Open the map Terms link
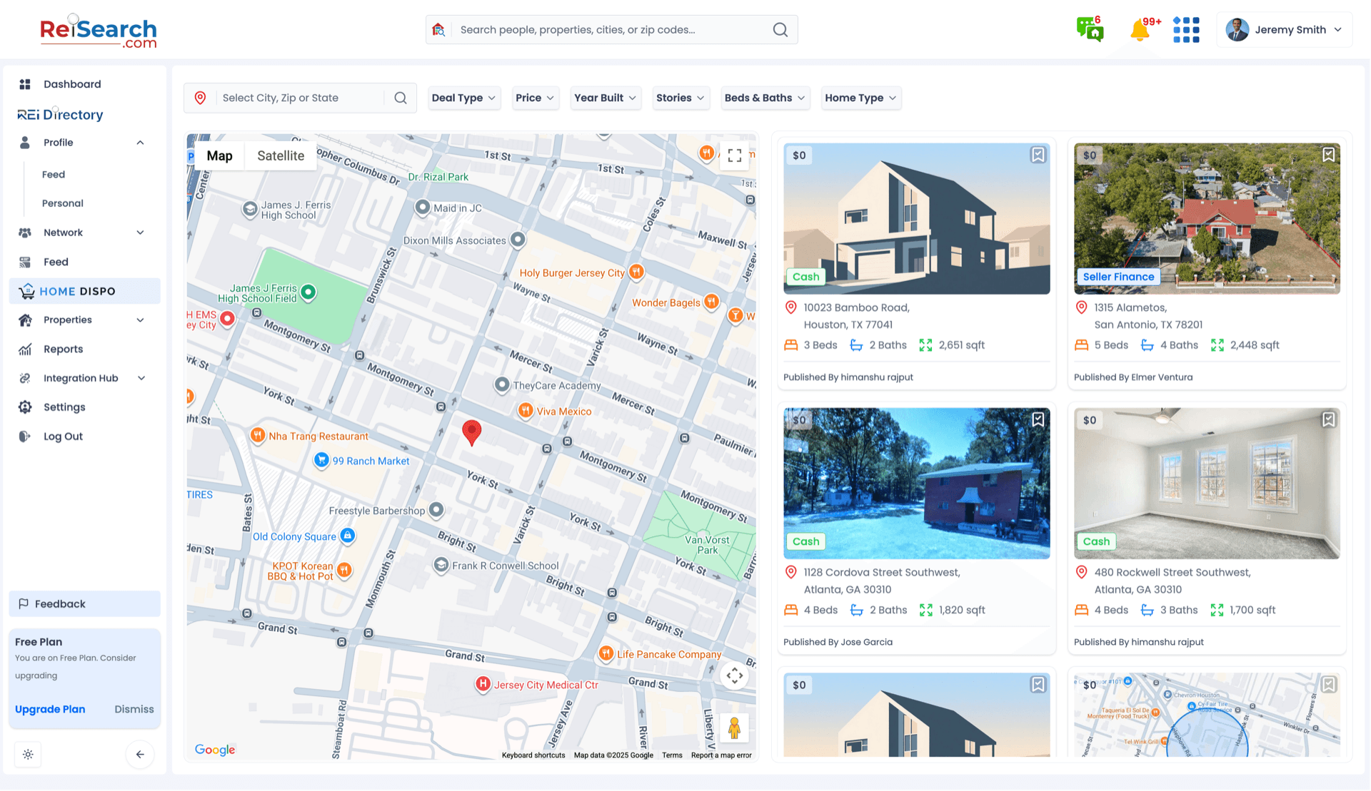This screenshot has height=791, width=1371. [x=672, y=755]
